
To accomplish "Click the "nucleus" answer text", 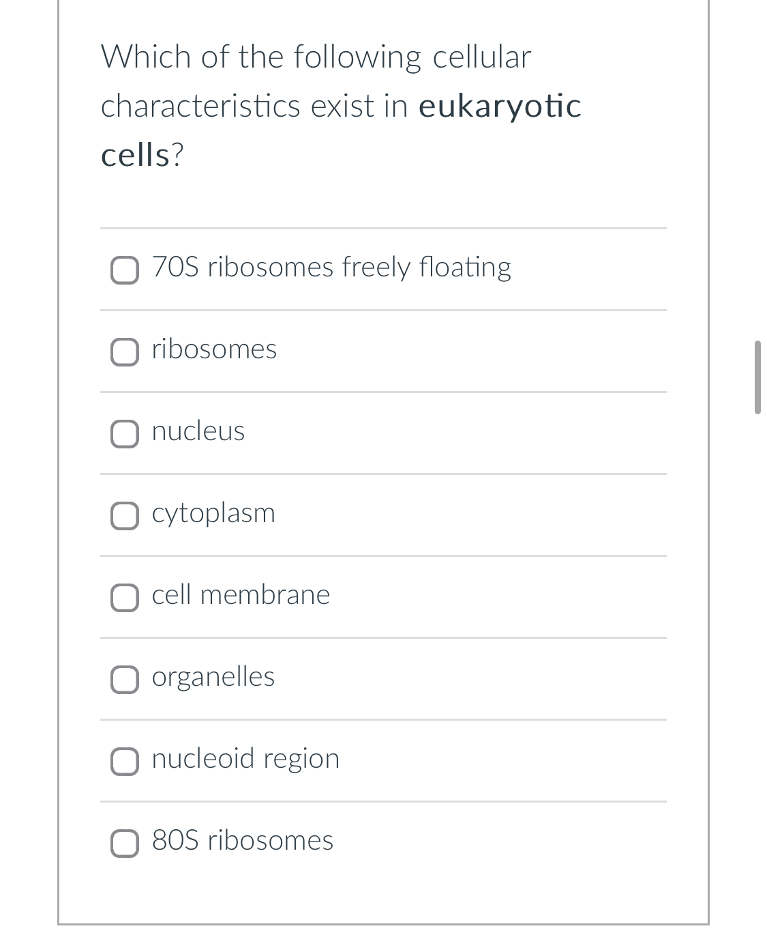I will point(198,432).
